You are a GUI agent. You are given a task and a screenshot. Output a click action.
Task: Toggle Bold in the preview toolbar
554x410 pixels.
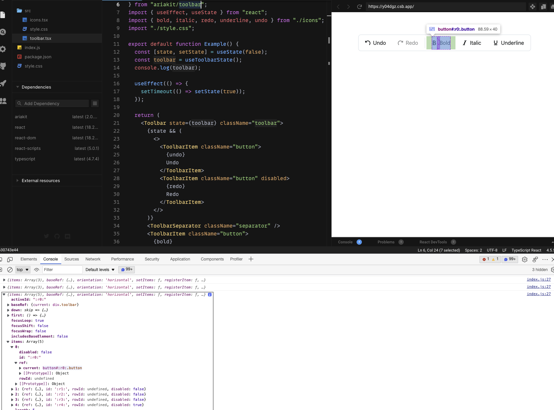pyautogui.click(x=441, y=43)
